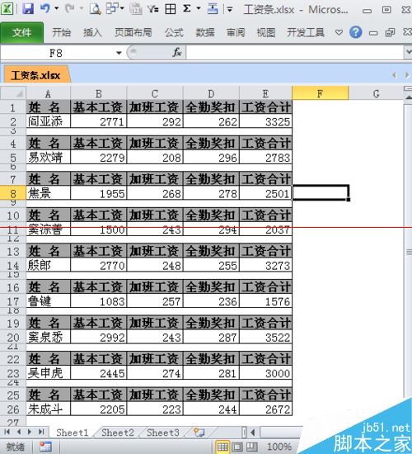Minimize the workbook window inside Excel
The height and width of the screenshot is (454, 412).
(x=373, y=33)
